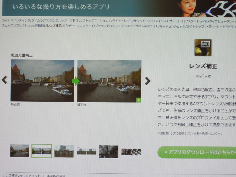Open the ライトペインティング link
This screenshot has height=177, width=236.
tap(16, 21)
